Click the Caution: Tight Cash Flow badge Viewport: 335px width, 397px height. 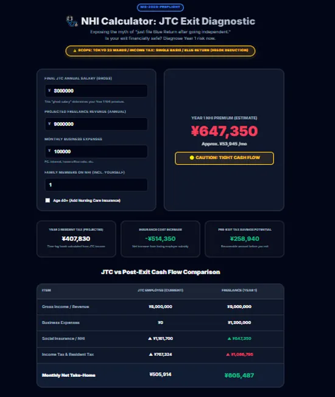pos(224,158)
